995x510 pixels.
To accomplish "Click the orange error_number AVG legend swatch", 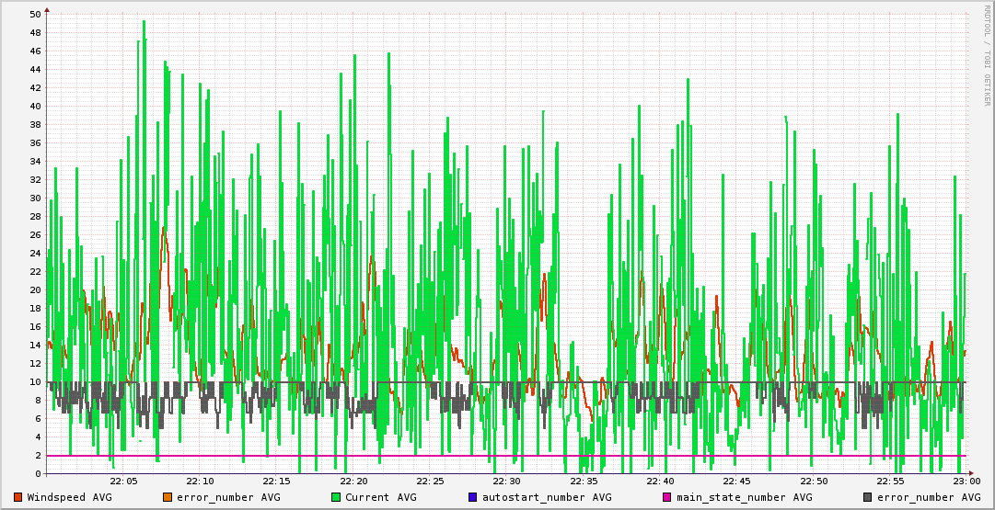I will point(168,497).
